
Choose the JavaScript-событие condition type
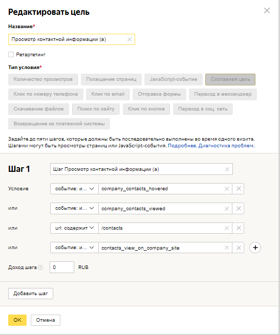(174, 79)
